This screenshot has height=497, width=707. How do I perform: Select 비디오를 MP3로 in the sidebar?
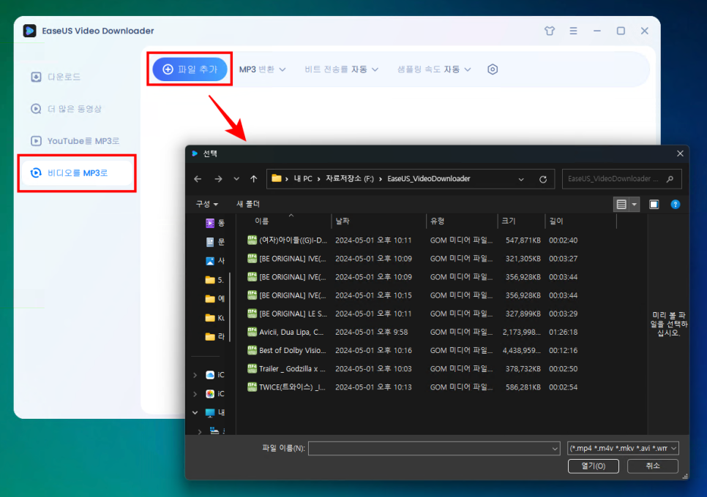[77, 173]
